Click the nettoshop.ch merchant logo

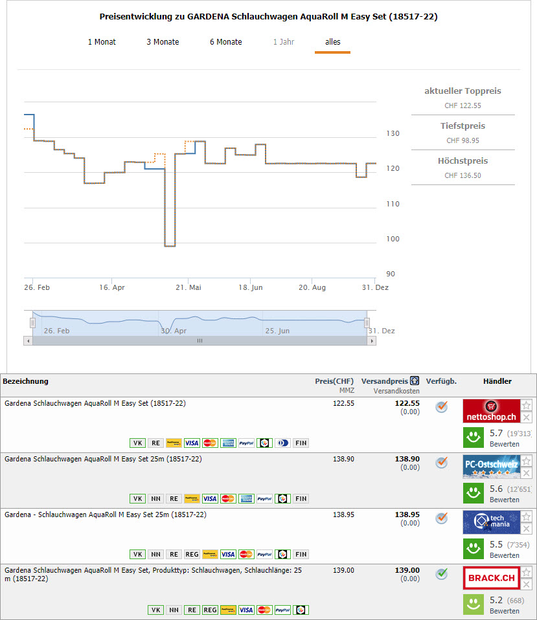point(492,411)
